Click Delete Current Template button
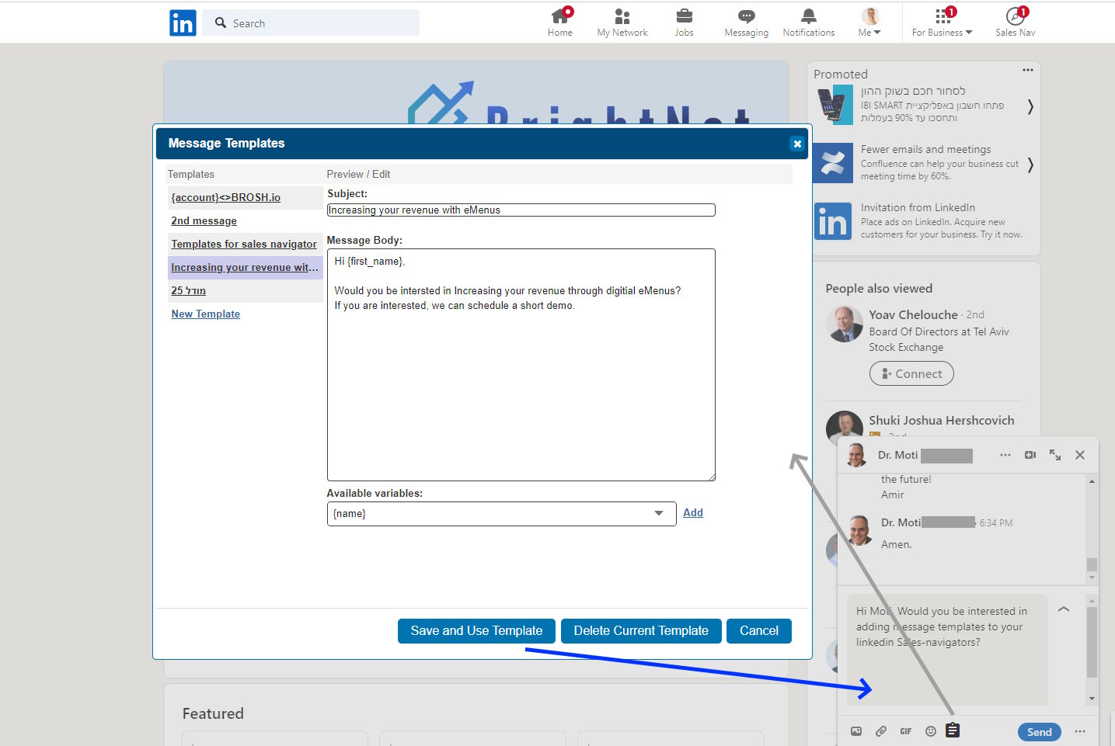Screen dimensions: 1115x746 [x=641, y=631]
